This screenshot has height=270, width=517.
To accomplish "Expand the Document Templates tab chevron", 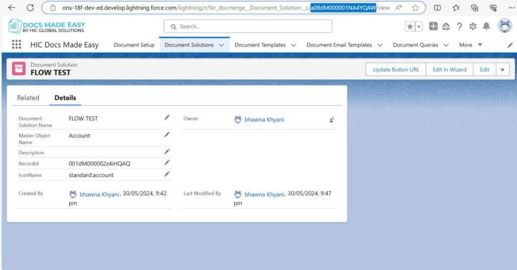I will click(293, 45).
